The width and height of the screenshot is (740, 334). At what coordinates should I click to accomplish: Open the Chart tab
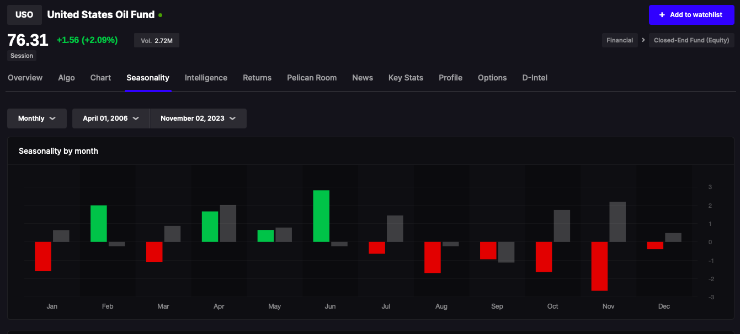(x=100, y=78)
